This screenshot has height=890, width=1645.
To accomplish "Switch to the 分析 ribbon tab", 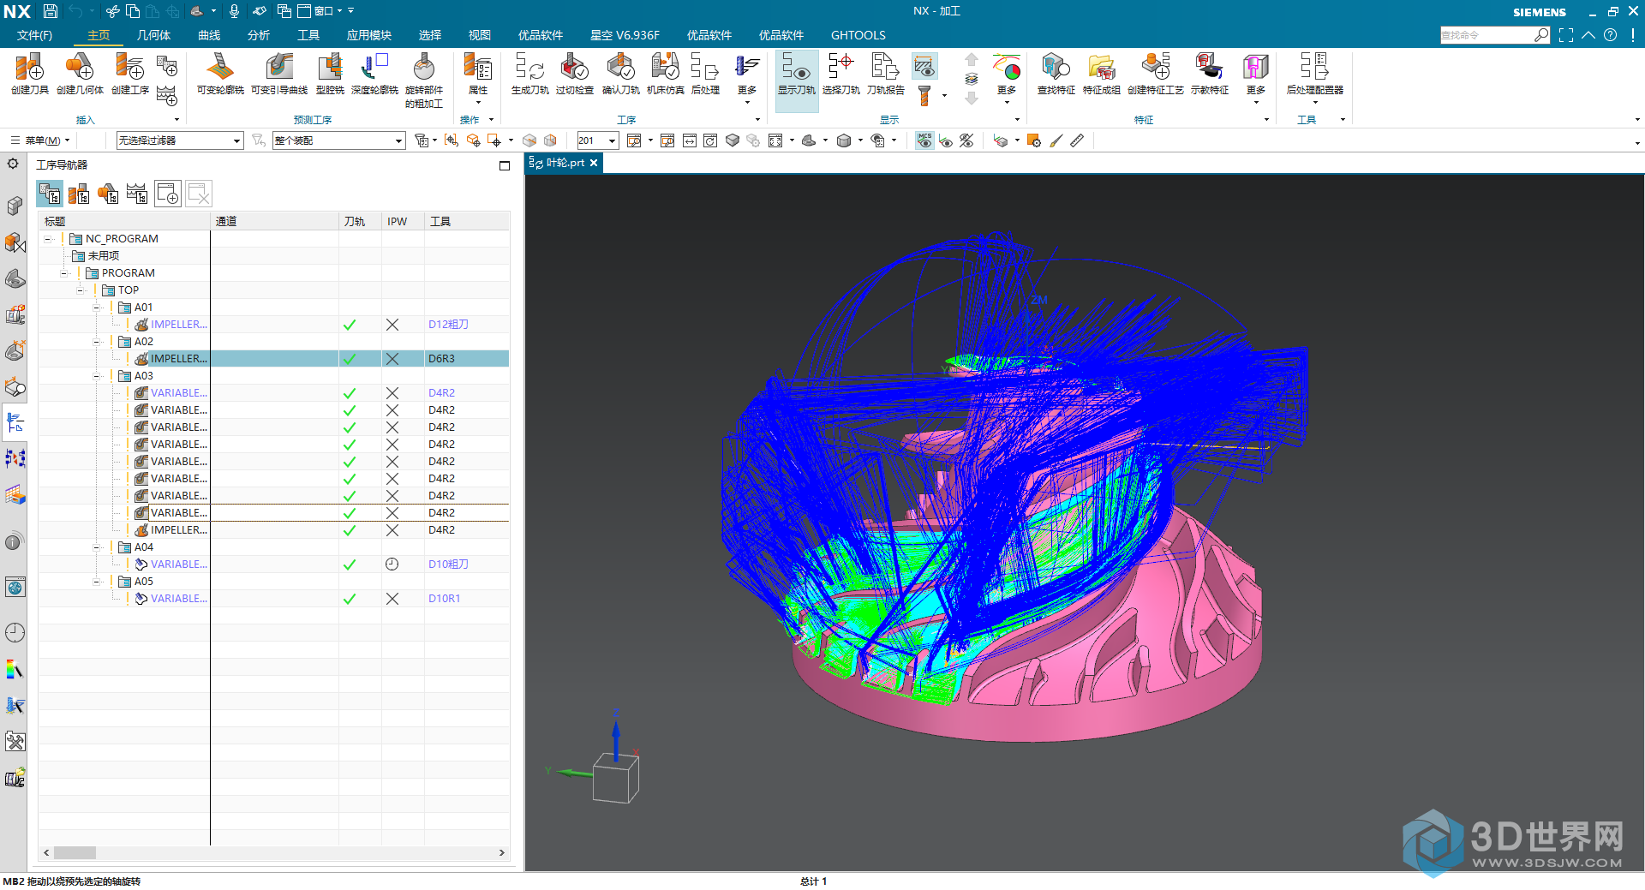I will coord(259,35).
